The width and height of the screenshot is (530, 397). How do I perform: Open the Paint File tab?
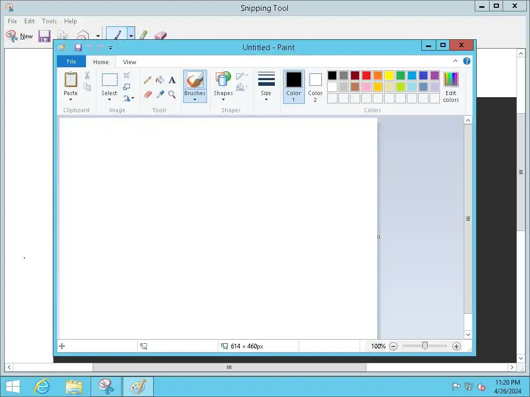71,62
